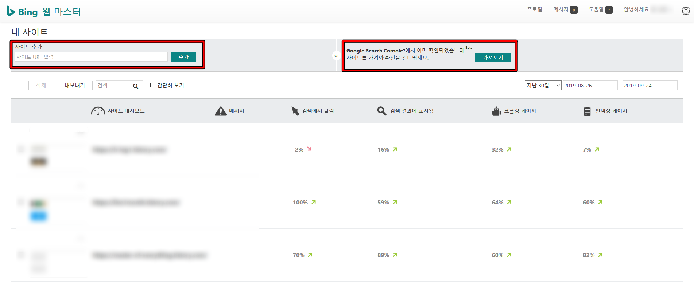Open the 지난 30일 date range dropdown
The image size is (694, 283).
543,85
